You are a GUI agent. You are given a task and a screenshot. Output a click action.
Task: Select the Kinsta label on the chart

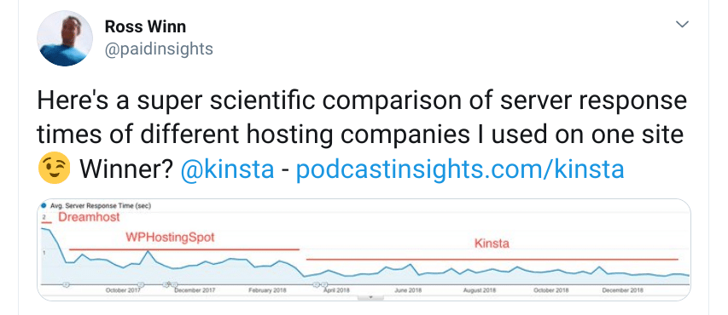point(492,243)
